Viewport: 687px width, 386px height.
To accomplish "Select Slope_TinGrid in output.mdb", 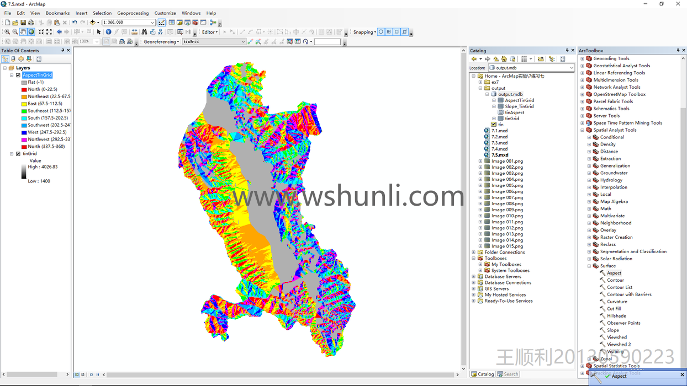I will (x=519, y=106).
